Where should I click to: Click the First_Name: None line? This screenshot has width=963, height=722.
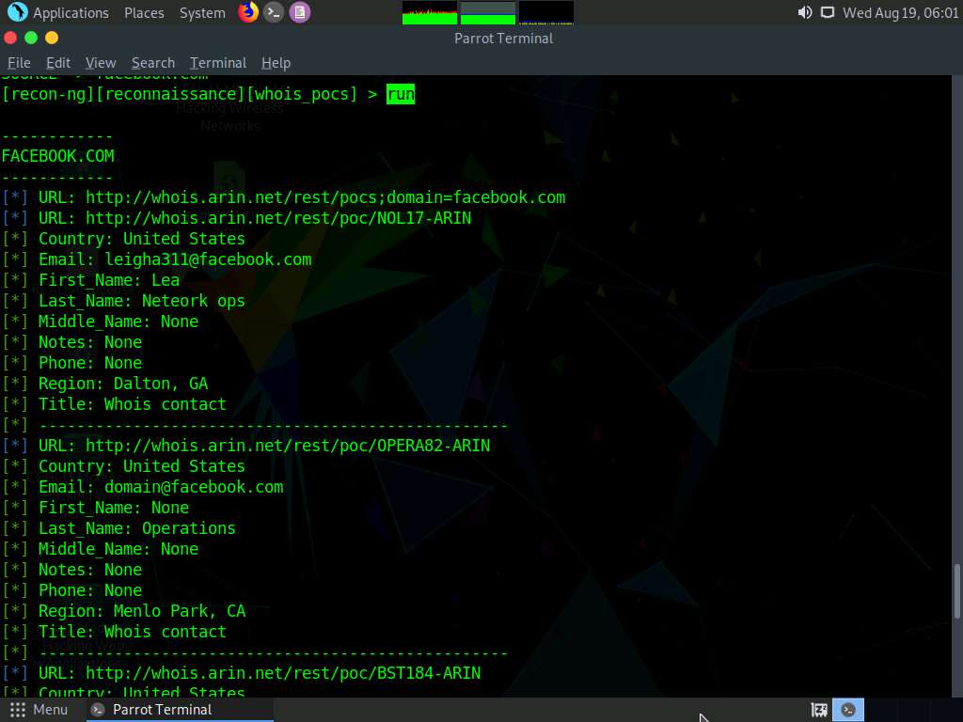[x=114, y=508]
